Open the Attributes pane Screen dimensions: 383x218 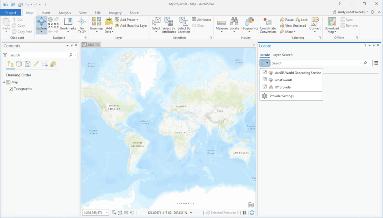(x=202, y=20)
